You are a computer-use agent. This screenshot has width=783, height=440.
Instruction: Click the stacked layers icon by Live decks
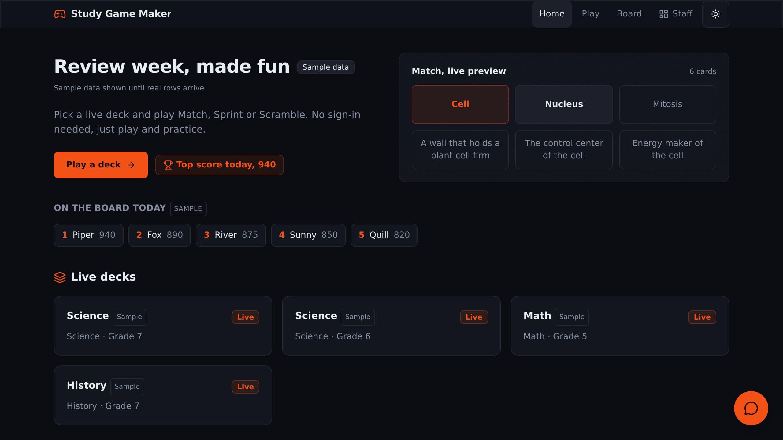(x=60, y=277)
